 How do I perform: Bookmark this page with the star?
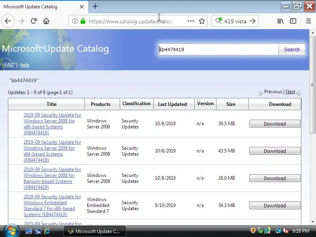click(202, 21)
